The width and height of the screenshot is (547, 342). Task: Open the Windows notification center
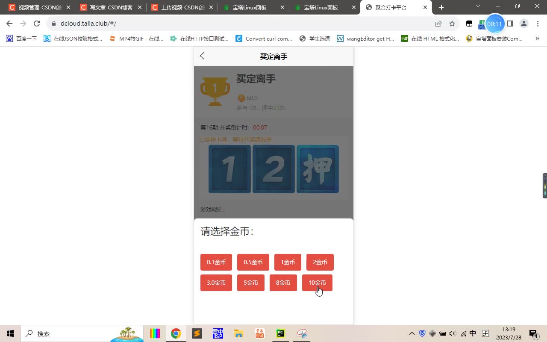(x=533, y=333)
